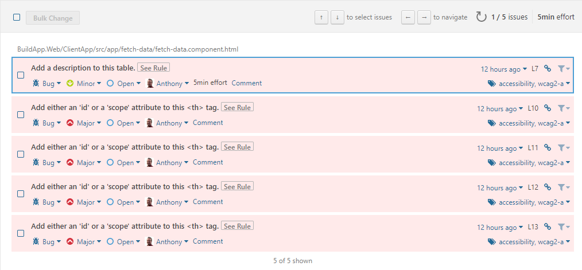Open filter funnel for L13 issue
This screenshot has height=270, width=582.
pyautogui.click(x=564, y=226)
